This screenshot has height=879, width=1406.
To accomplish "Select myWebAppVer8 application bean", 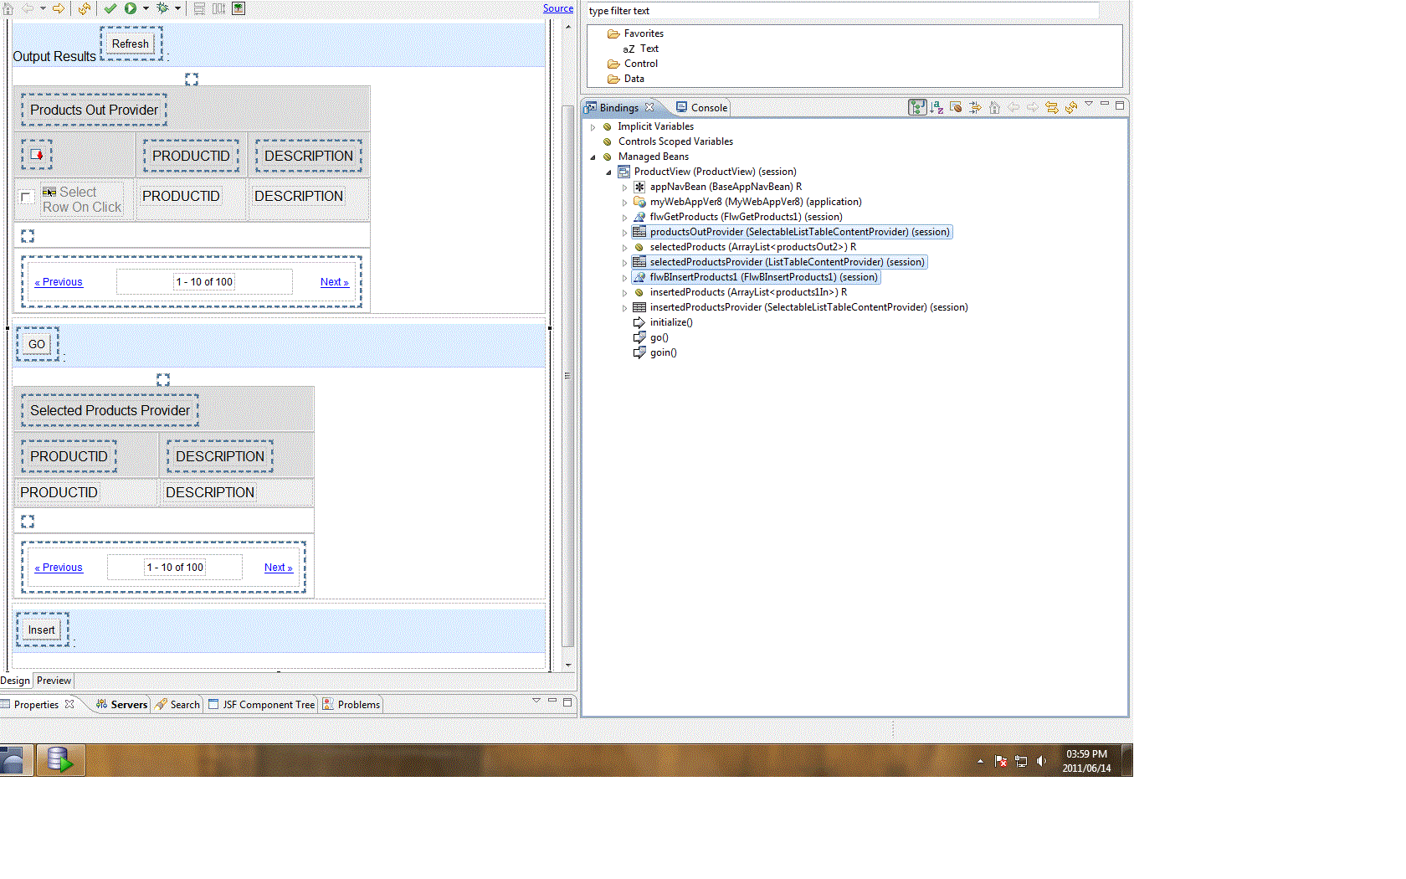I will point(756,202).
